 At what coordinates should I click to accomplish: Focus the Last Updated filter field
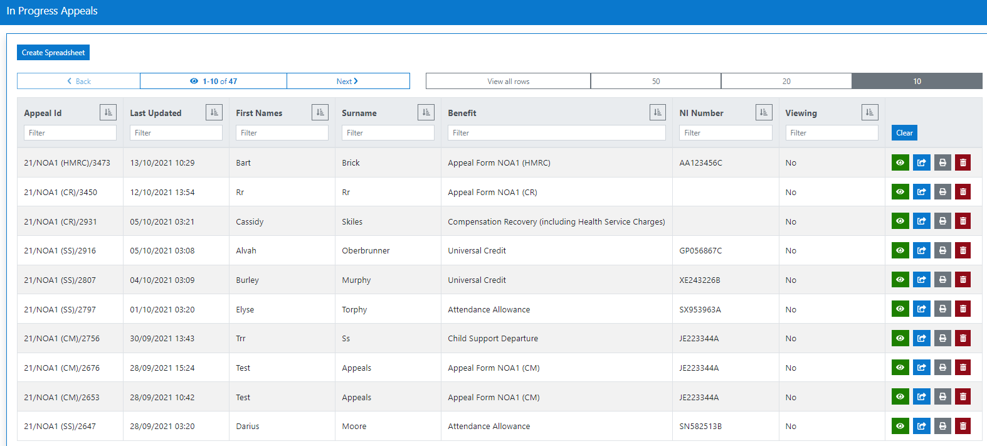point(176,133)
